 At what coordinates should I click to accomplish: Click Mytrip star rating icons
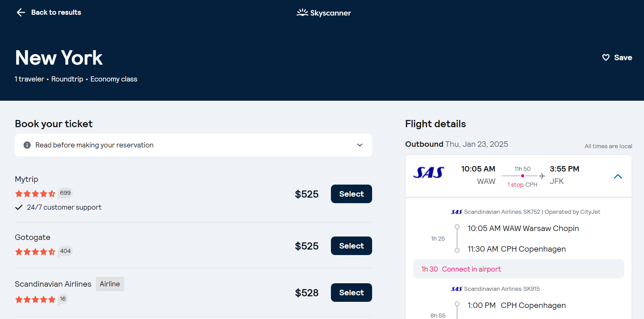35,194
